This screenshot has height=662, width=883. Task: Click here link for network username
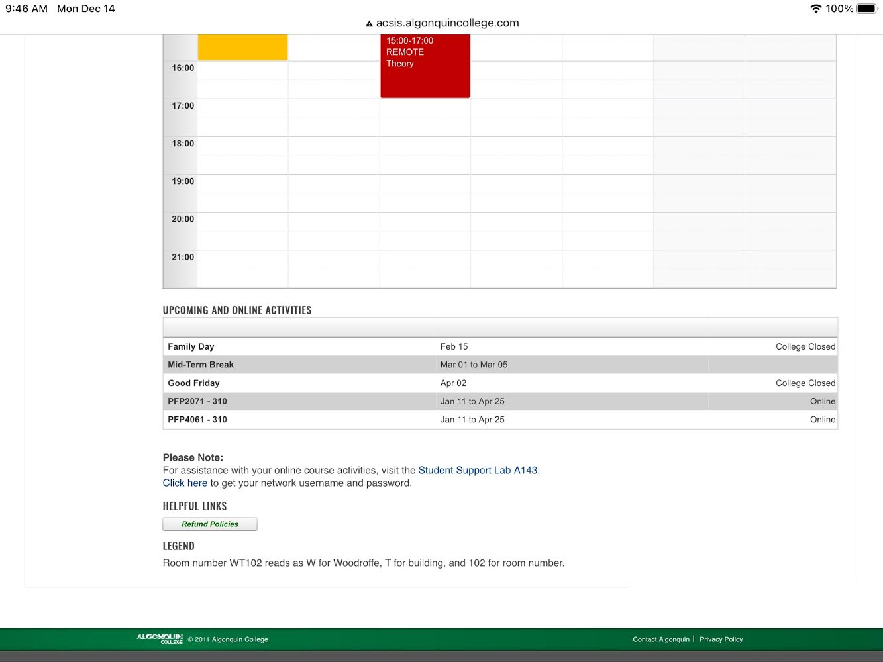[x=185, y=483]
